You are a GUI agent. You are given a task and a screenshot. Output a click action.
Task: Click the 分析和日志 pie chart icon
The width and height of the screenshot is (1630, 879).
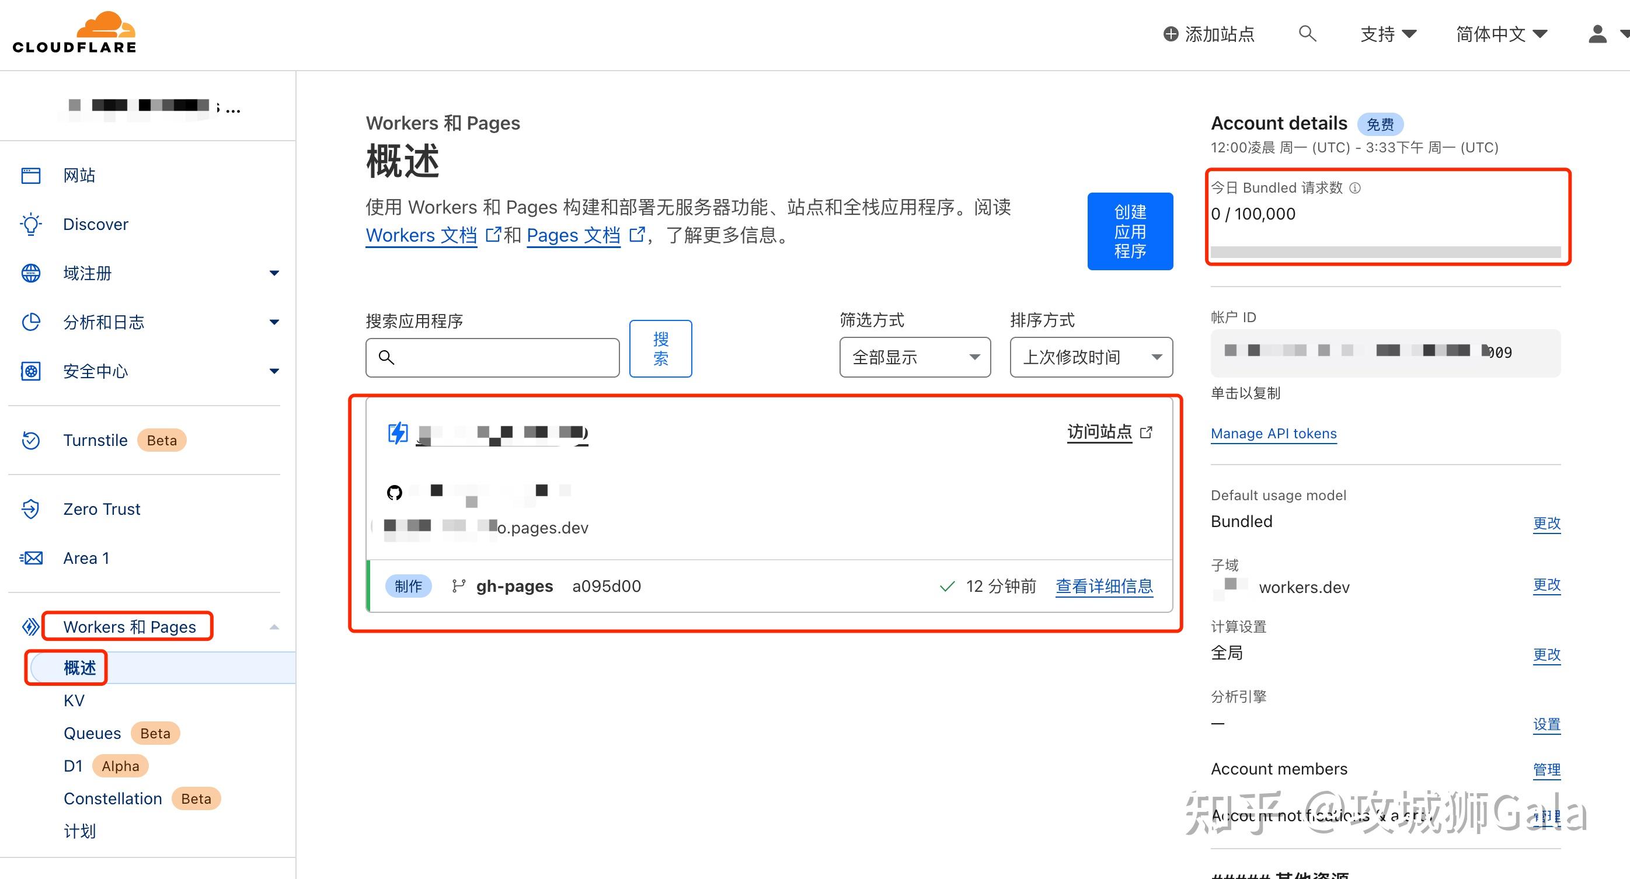[x=30, y=322]
